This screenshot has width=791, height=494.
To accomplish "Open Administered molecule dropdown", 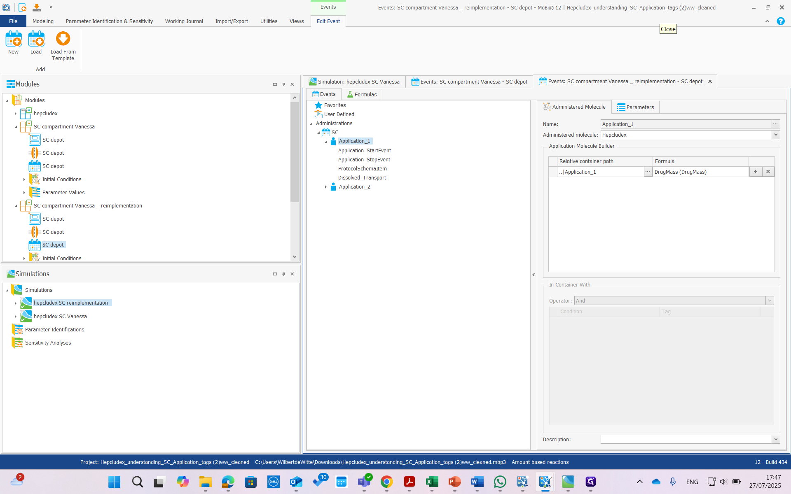I will point(776,135).
